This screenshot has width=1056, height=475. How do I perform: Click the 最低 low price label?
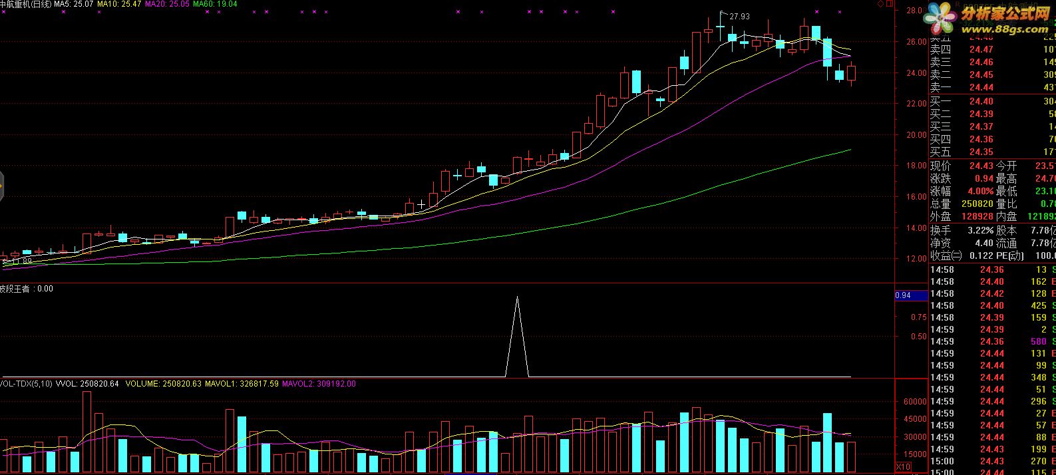(x=1007, y=191)
